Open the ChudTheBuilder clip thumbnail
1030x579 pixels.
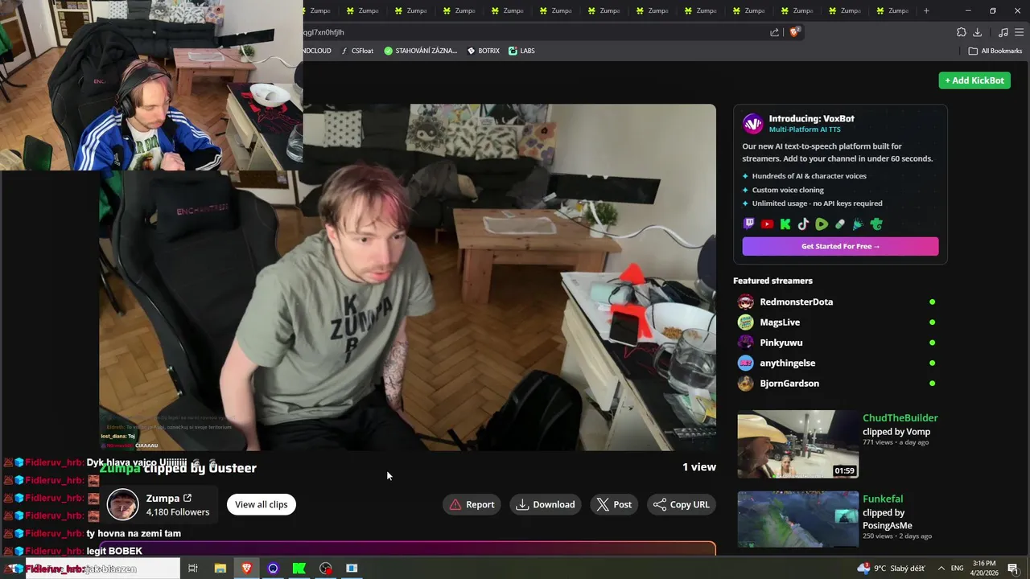tap(797, 445)
